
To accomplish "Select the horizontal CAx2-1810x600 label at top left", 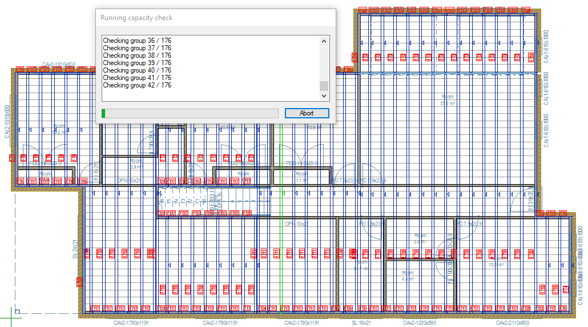I will [59, 64].
